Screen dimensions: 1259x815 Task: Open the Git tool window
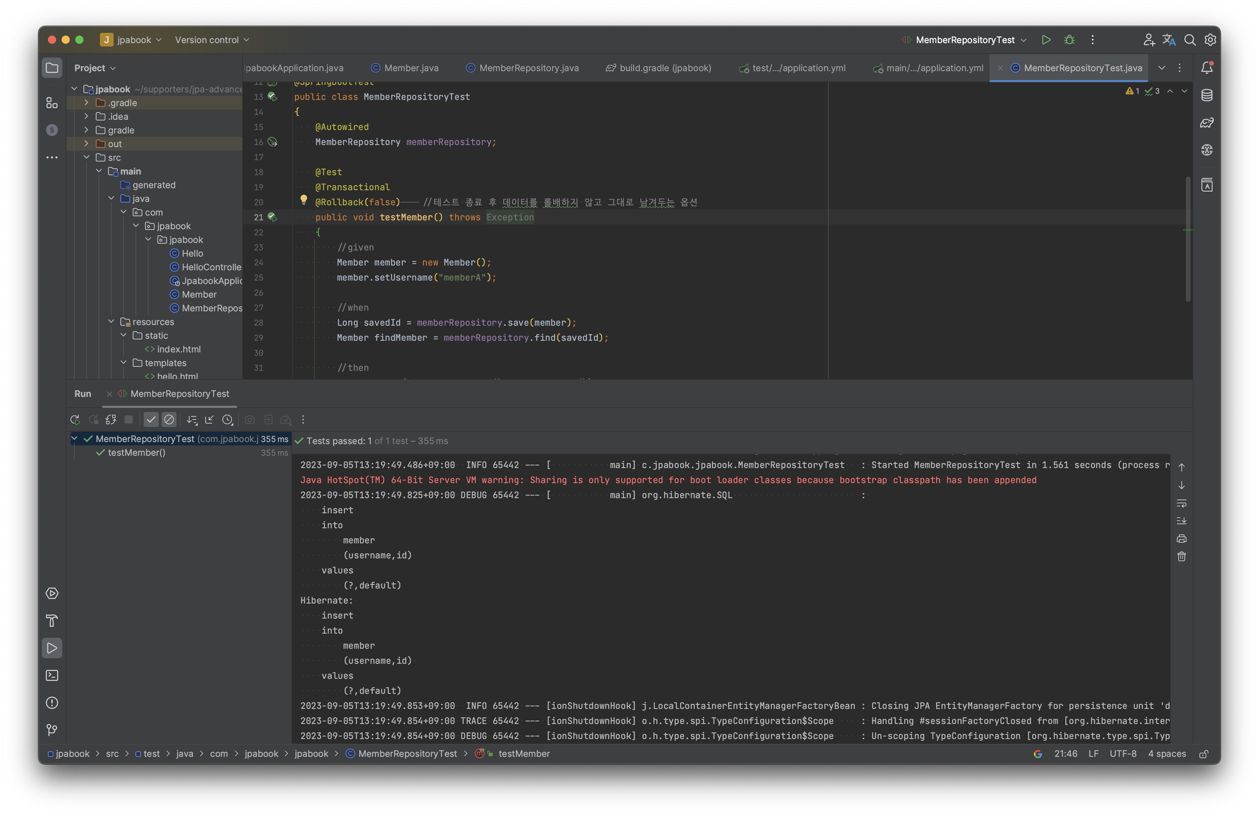(52, 730)
